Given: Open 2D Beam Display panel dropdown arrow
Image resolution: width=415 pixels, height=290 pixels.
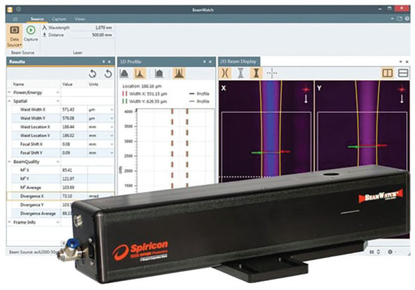Looking at the screenshot, I should (400, 62).
